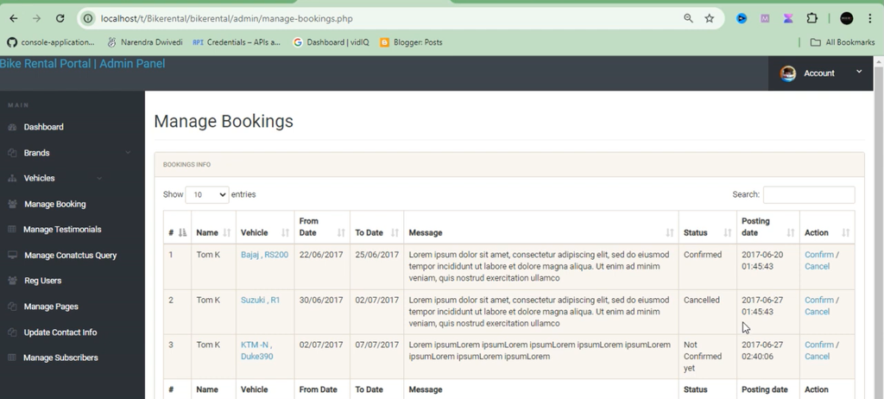884x399 pixels.
Task: Click the blue play extension icon
Action: (x=742, y=19)
